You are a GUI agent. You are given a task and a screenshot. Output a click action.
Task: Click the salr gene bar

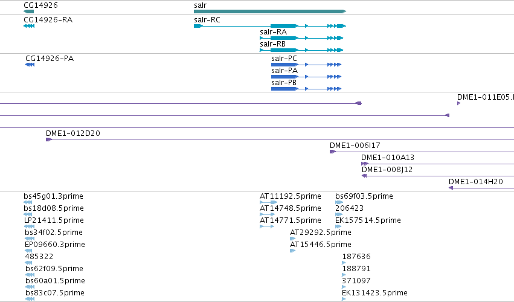coord(270,11)
